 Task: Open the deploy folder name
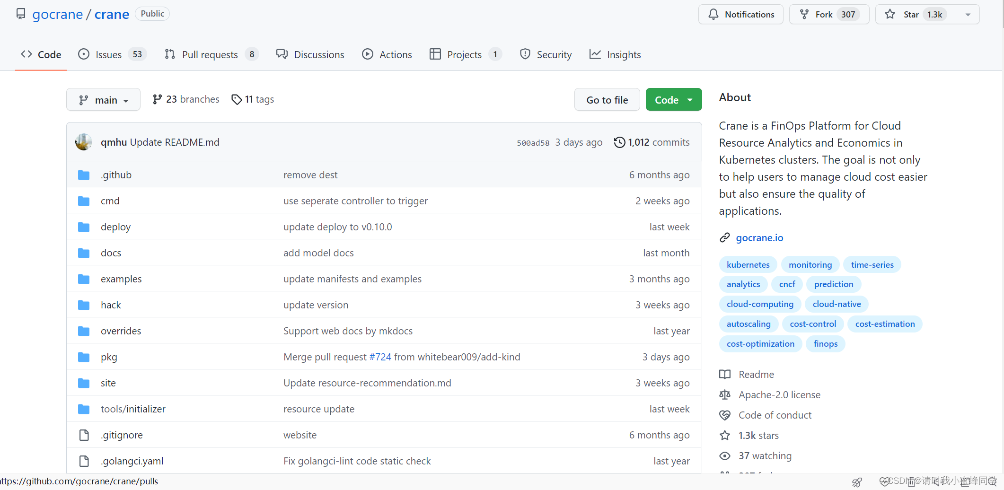click(x=115, y=227)
